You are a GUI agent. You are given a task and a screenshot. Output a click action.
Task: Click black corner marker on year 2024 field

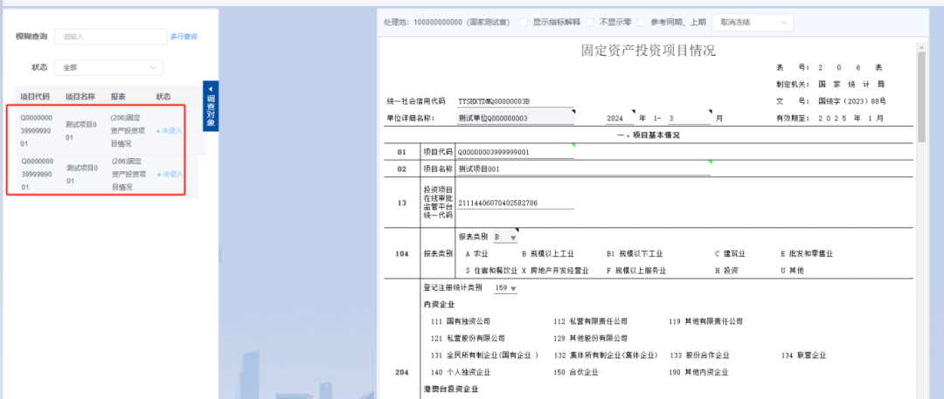coord(635,111)
